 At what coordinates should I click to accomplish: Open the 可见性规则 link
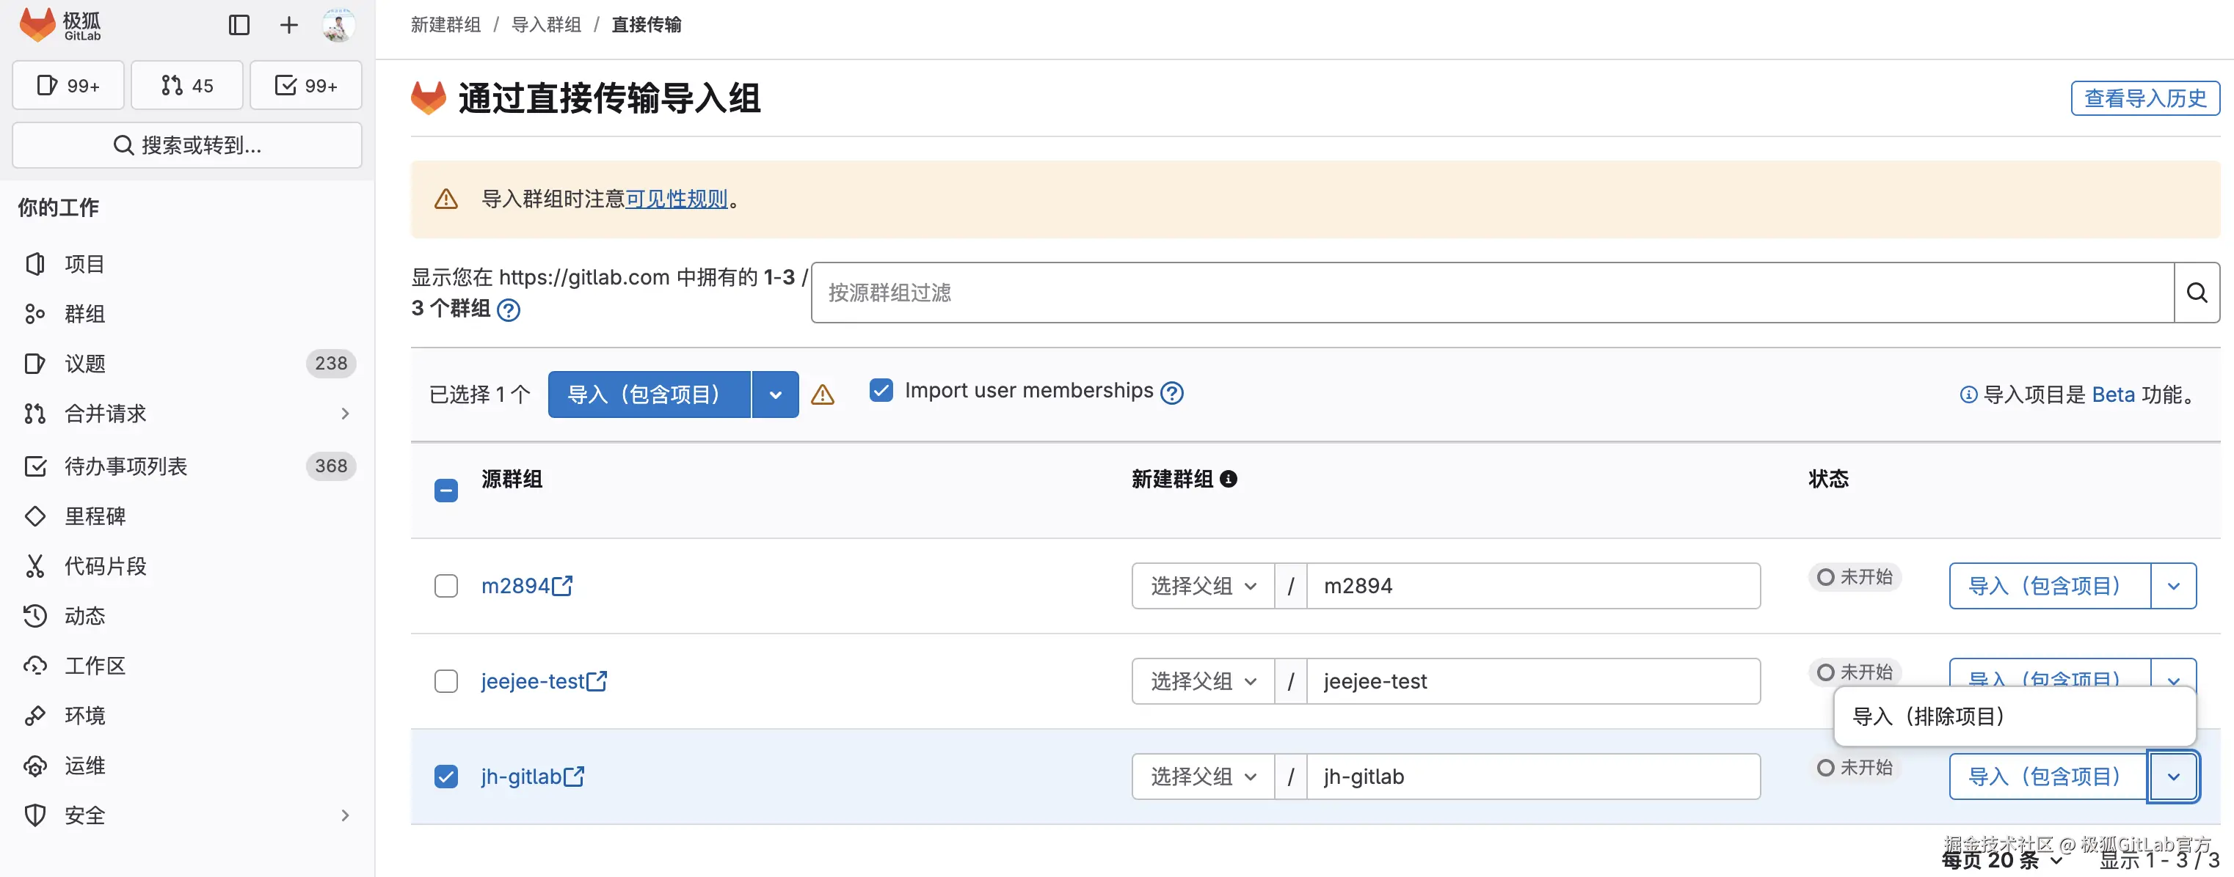coord(677,199)
